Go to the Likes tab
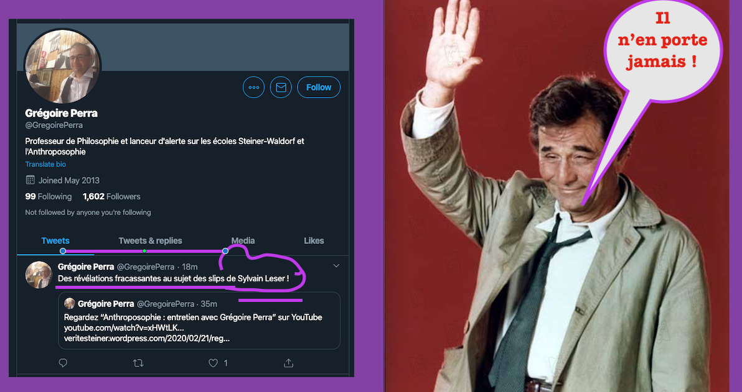This screenshot has width=742, height=392. (314, 241)
